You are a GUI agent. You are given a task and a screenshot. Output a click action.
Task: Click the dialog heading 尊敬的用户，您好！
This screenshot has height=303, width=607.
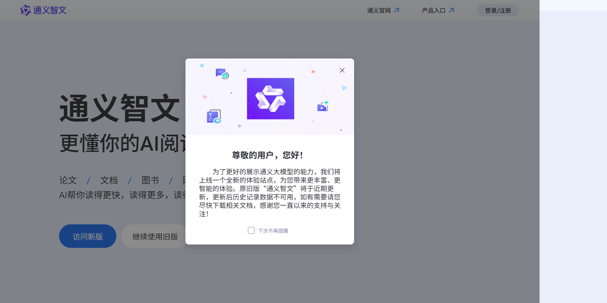pyautogui.click(x=268, y=155)
